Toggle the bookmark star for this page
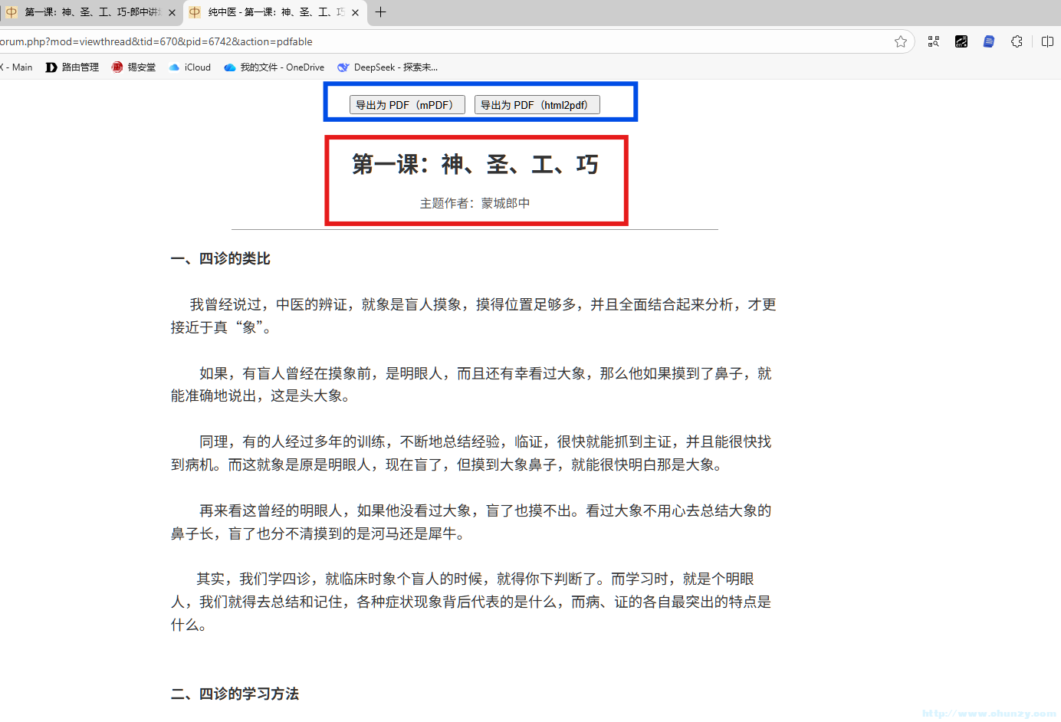 coord(901,41)
